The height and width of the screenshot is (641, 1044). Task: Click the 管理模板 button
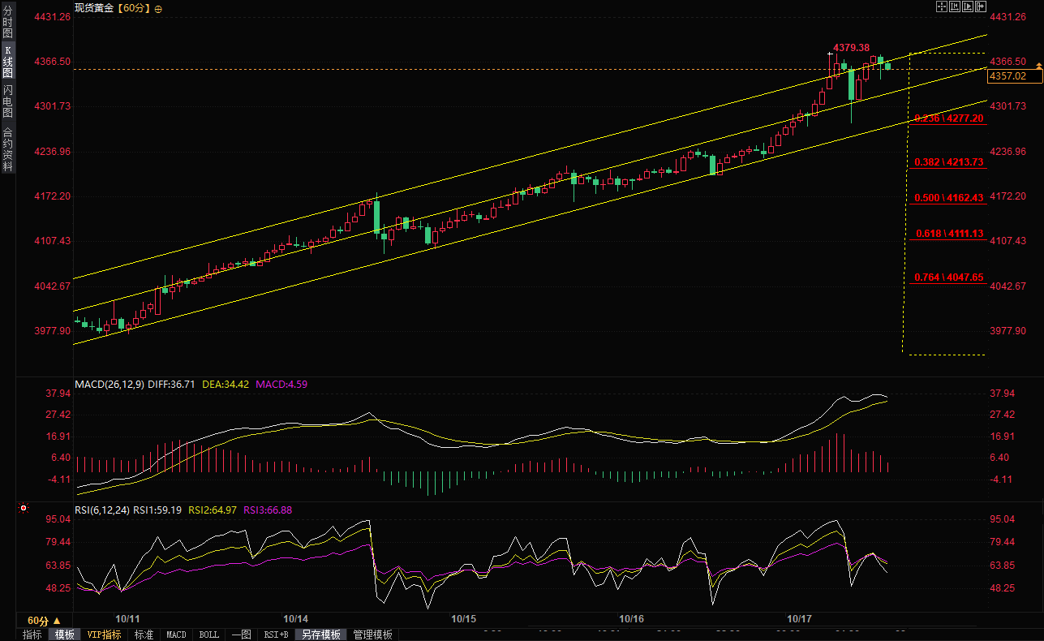click(x=373, y=635)
